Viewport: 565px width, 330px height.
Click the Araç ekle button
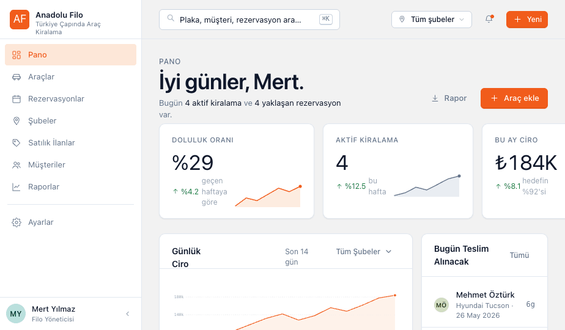point(514,98)
